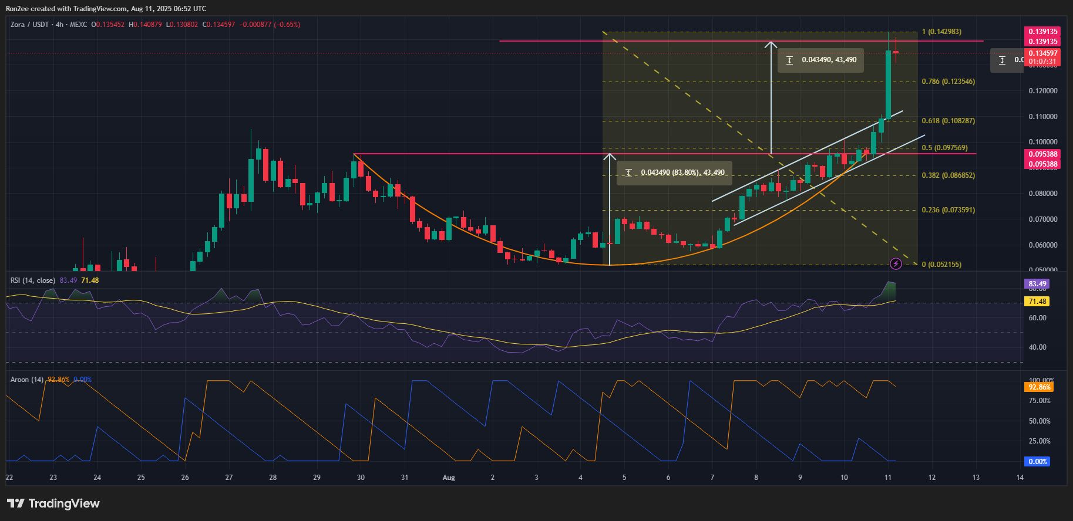Click the close value C0.134597 in the legend
Screen dimensions: 1073x521
point(219,25)
